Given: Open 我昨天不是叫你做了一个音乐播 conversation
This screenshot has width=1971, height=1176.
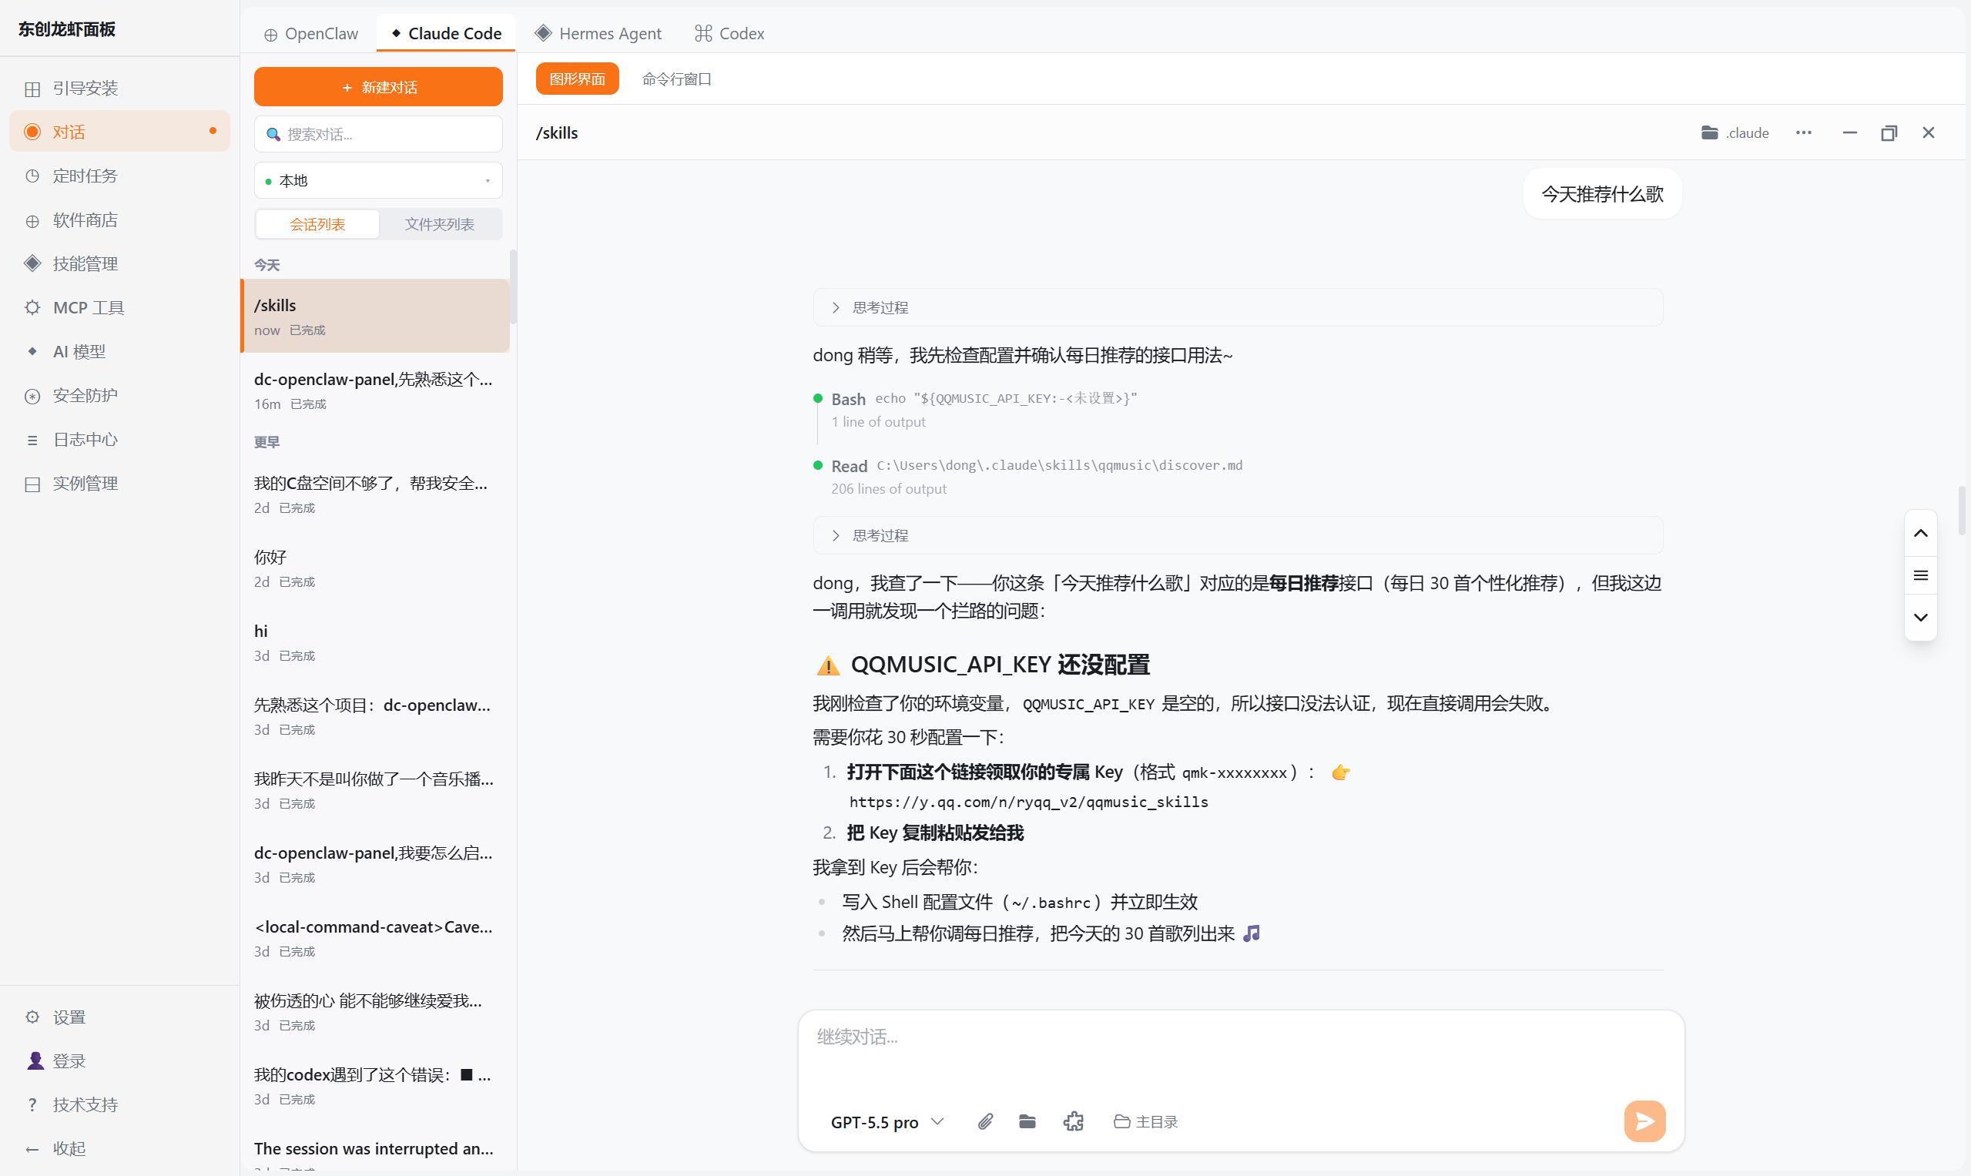Looking at the screenshot, I should pos(376,790).
